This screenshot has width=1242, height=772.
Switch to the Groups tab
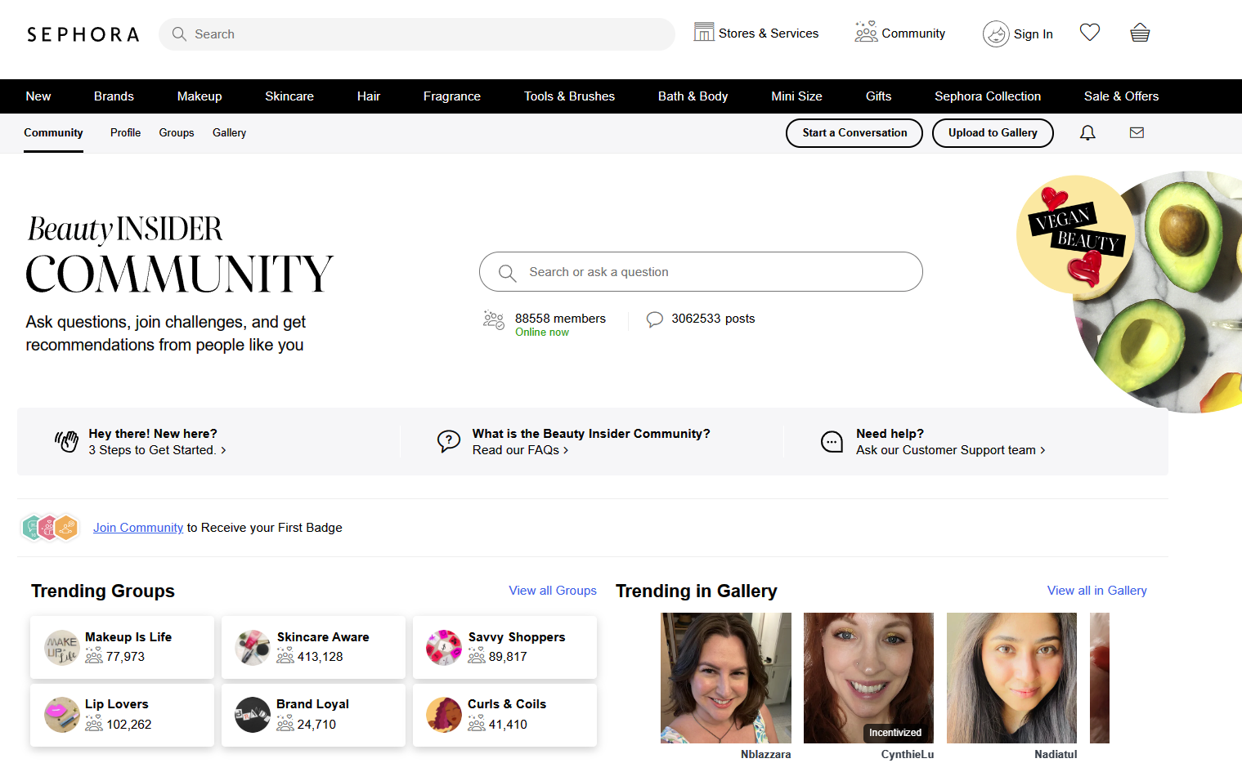click(x=177, y=132)
